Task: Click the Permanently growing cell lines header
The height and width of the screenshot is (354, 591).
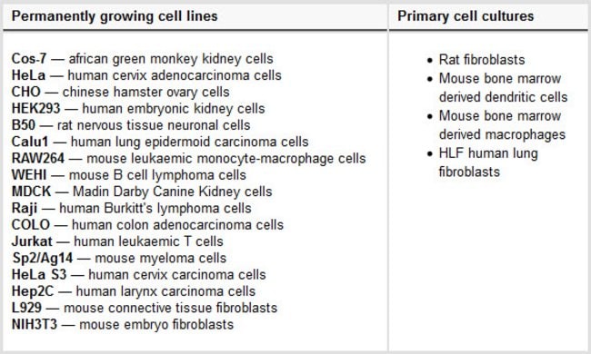Action: pyautogui.click(x=115, y=16)
